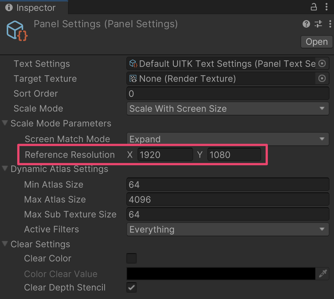Open the Screen Match Mode dropdown

tap(228, 139)
